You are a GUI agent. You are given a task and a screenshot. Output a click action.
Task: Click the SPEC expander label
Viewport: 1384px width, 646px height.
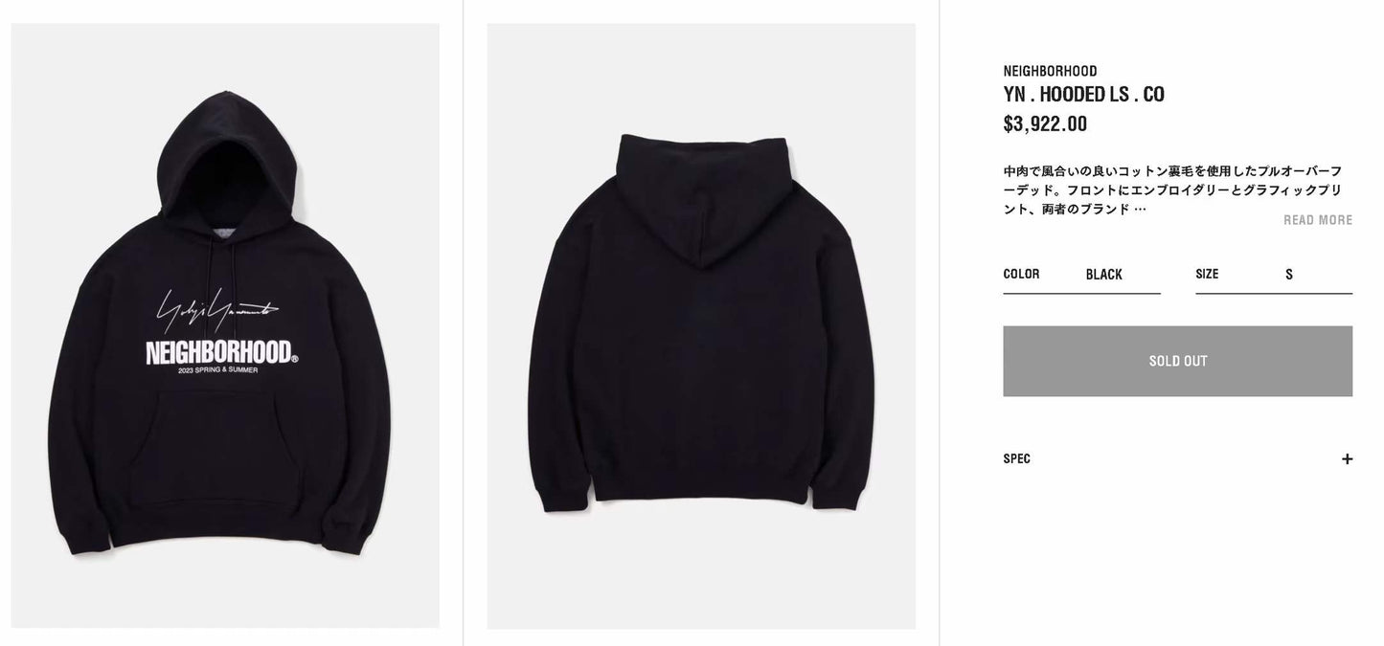click(1017, 458)
